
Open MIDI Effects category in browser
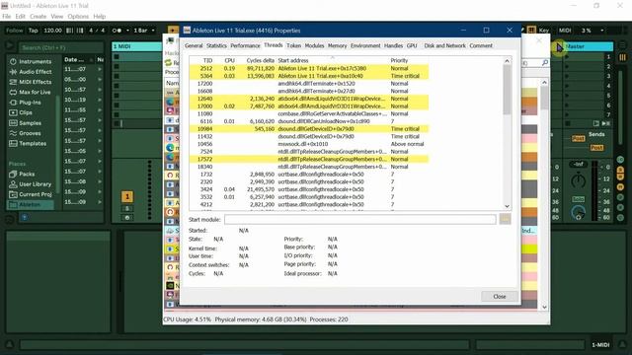(31, 82)
